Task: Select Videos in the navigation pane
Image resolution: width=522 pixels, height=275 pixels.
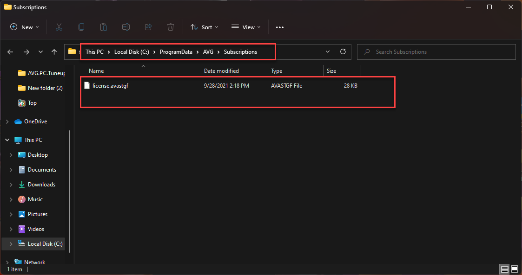Action: point(31,229)
